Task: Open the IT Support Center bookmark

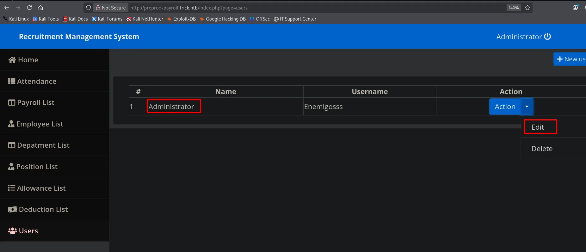Action: [295, 19]
